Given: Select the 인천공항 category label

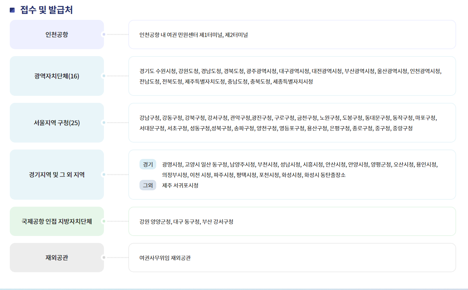Looking at the screenshot, I should [57, 34].
